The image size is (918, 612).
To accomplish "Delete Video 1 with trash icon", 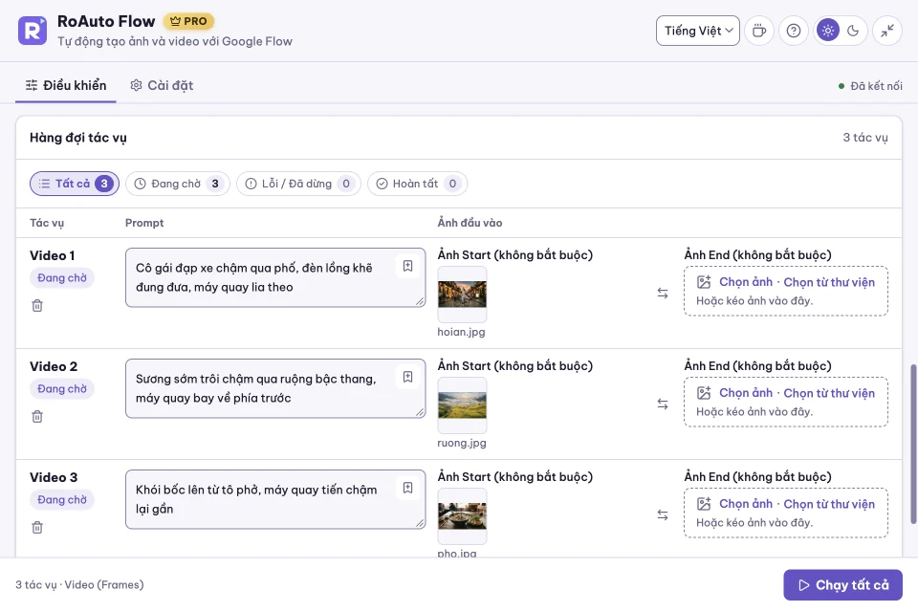I will point(37,305).
